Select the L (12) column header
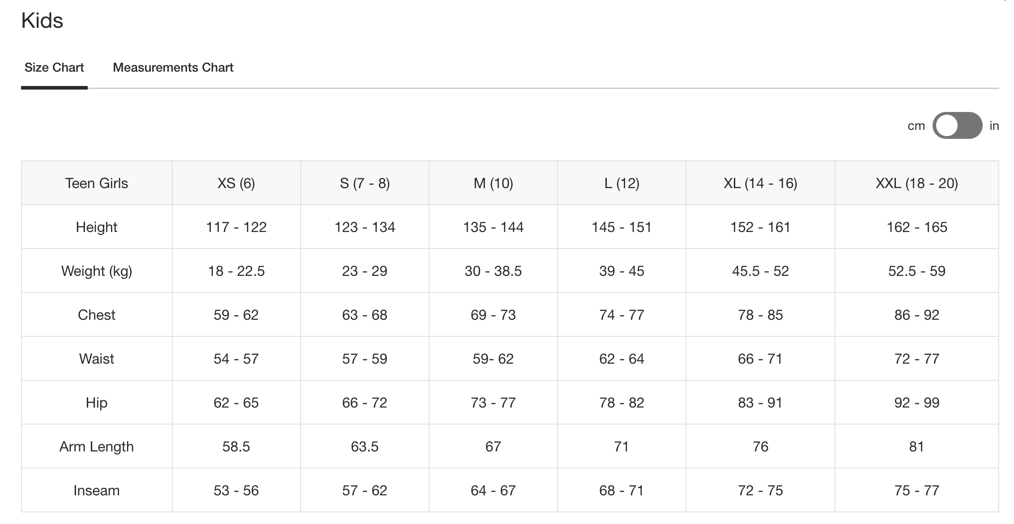The image size is (1014, 524). pyautogui.click(x=622, y=183)
